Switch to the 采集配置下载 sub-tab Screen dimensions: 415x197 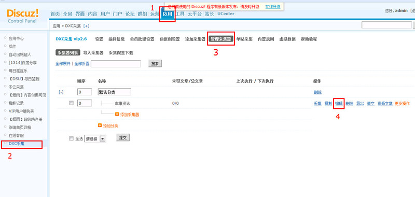121,53
